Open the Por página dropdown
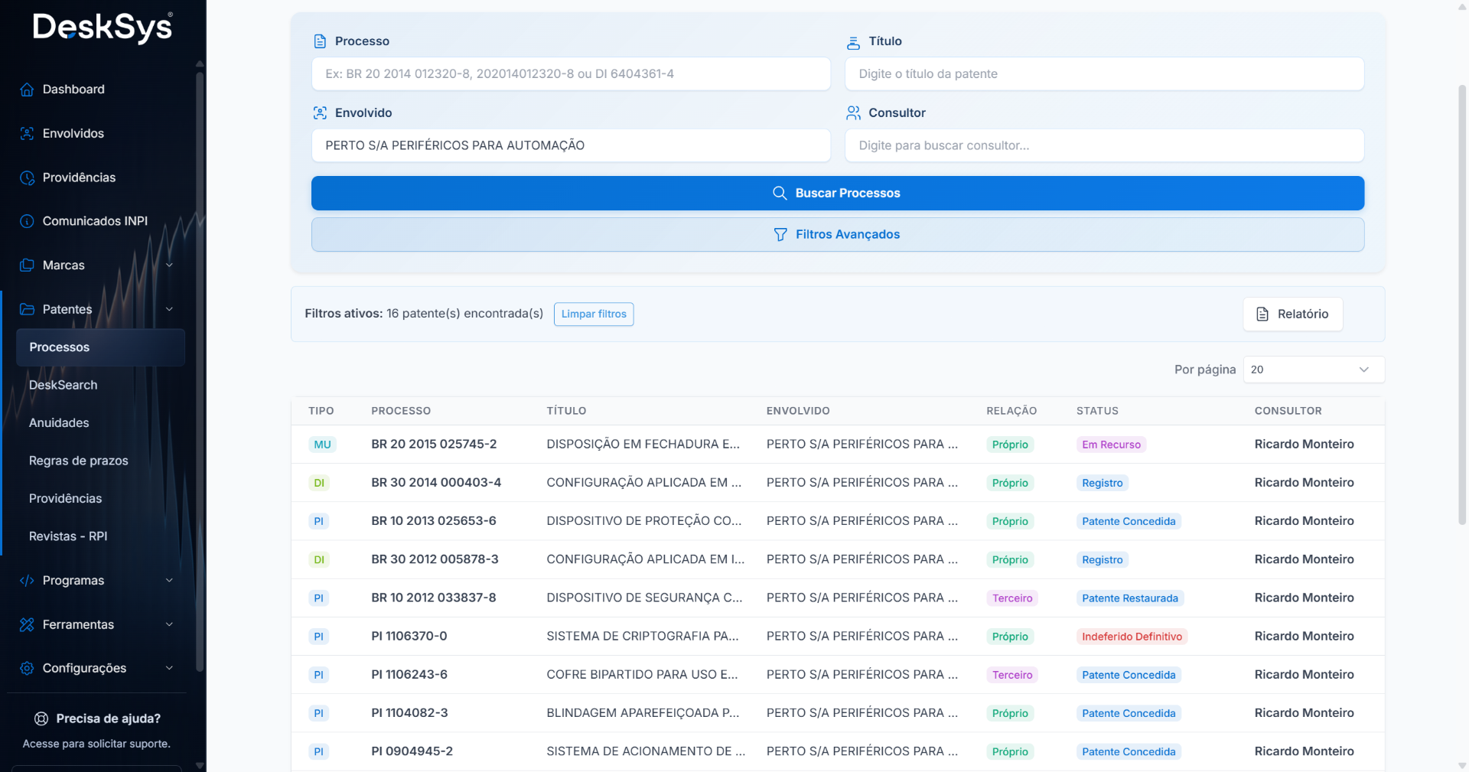 (x=1314, y=370)
